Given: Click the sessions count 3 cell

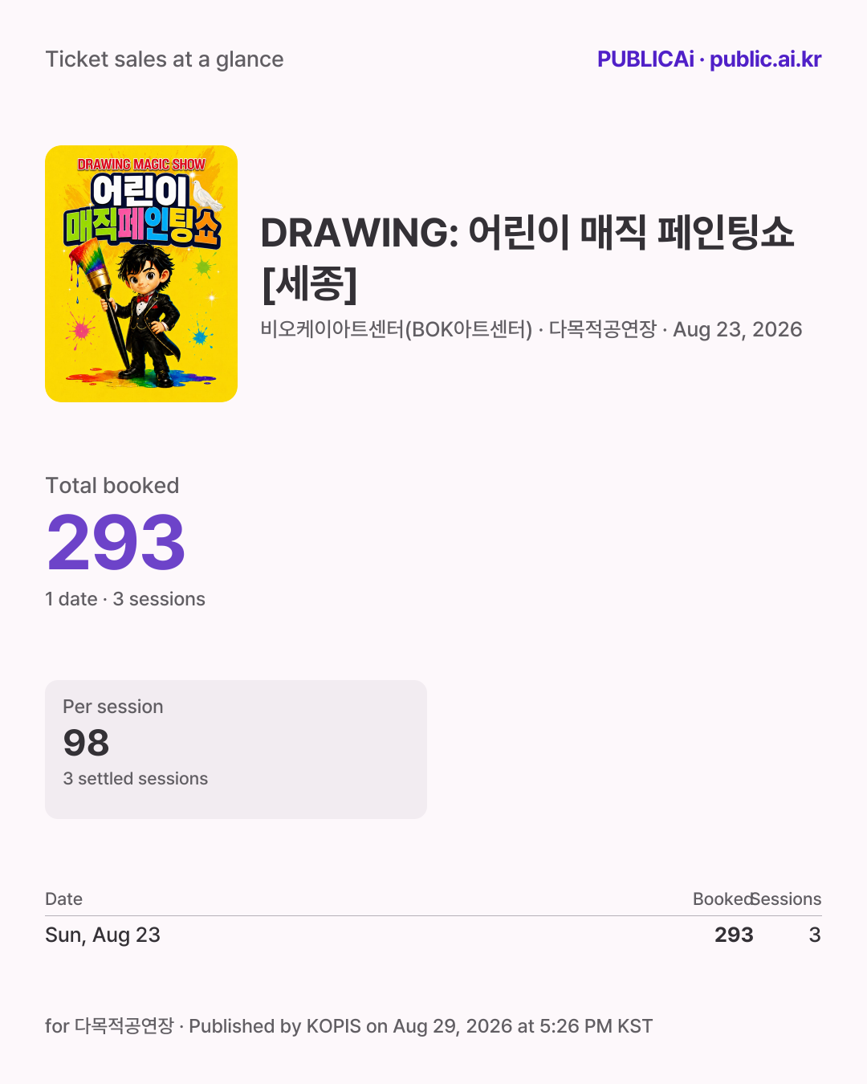Looking at the screenshot, I should 815,935.
